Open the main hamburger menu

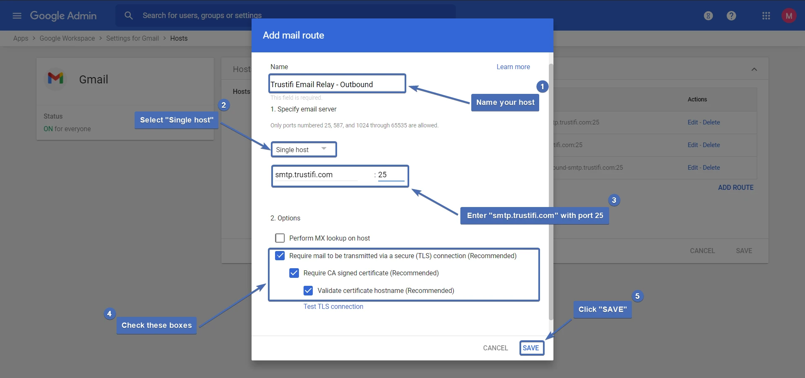tap(17, 16)
